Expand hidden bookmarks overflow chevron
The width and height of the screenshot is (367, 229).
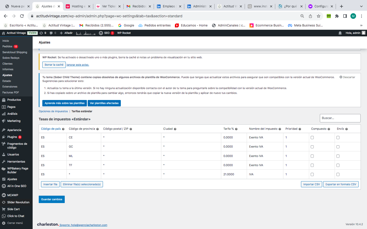pos(361,25)
